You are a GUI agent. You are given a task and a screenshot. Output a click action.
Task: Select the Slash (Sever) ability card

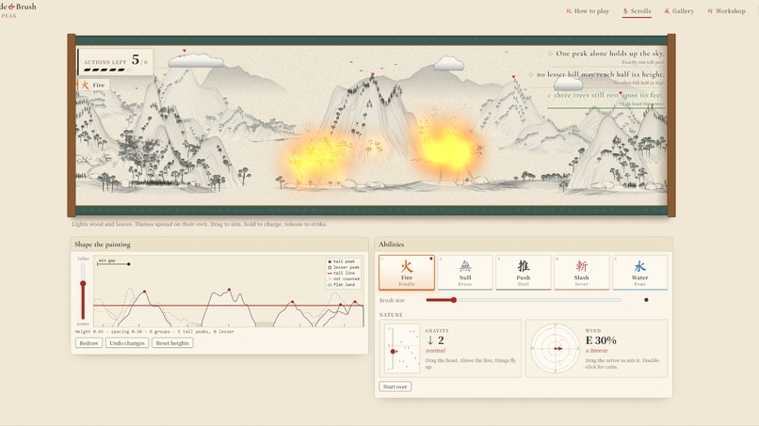[581, 273]
